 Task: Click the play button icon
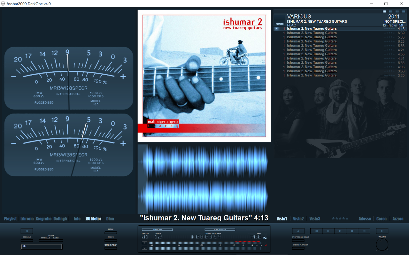(x=340, y=231)
